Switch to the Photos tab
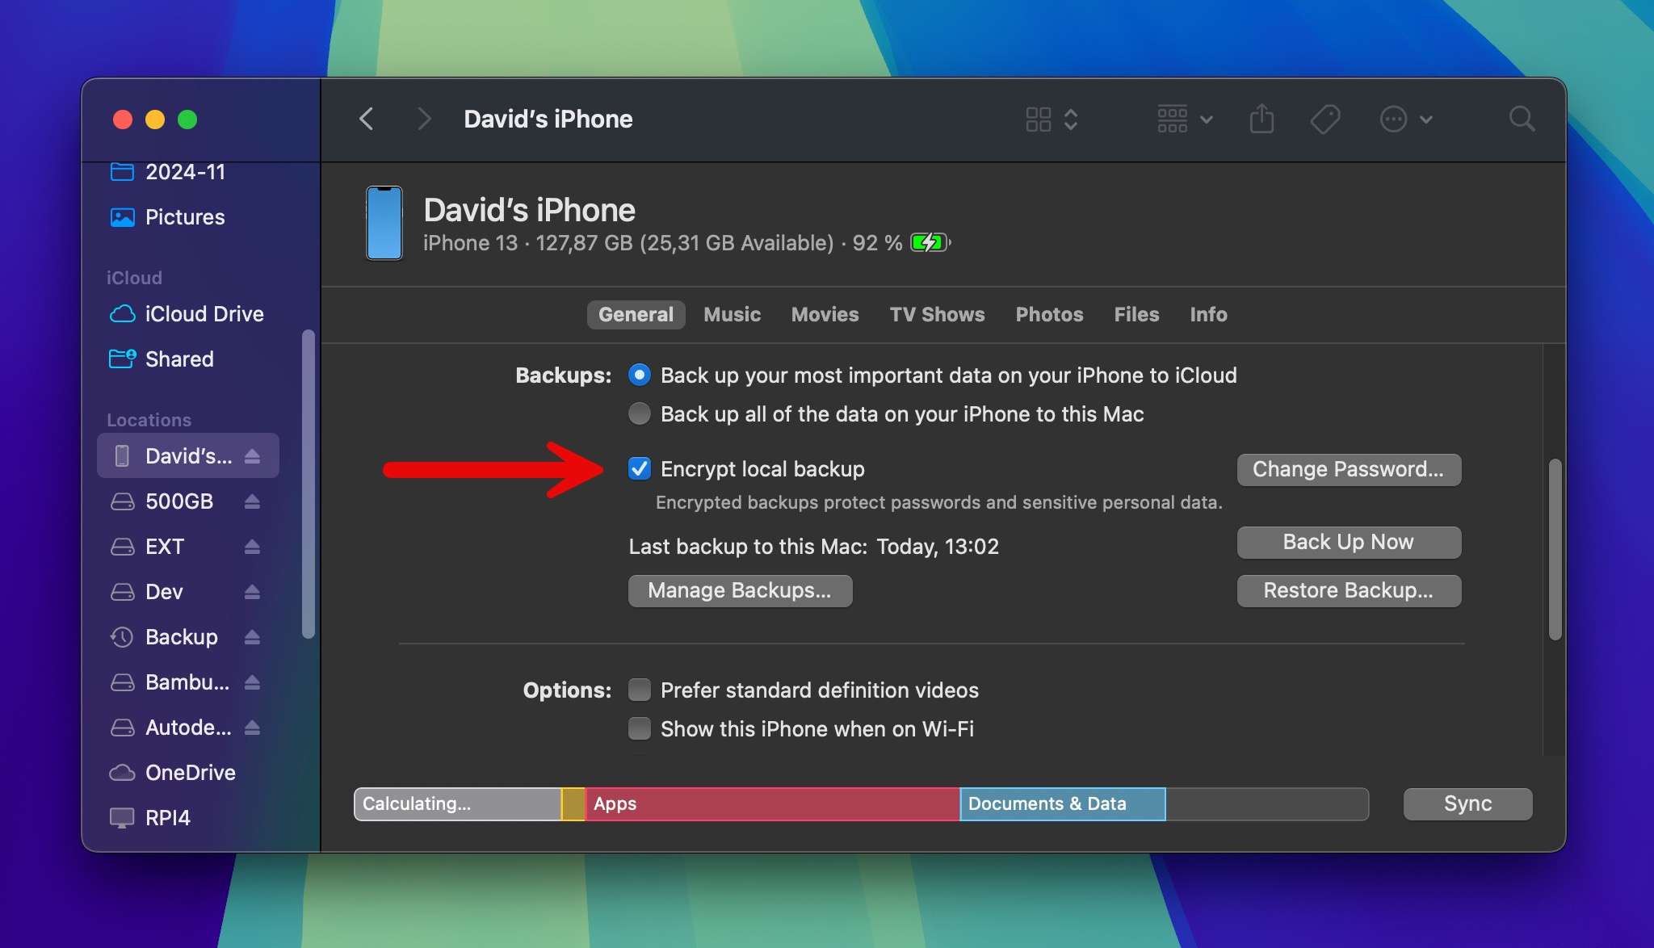The height and width of the screenshot is (948, 1654). [x=1046, y=314]
